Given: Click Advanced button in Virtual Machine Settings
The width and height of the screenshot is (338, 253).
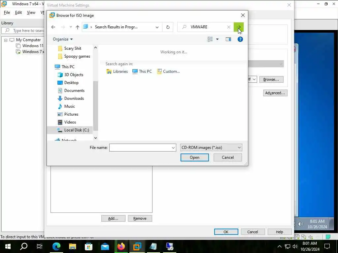Looking at the screenshot, I should (275, 93).
